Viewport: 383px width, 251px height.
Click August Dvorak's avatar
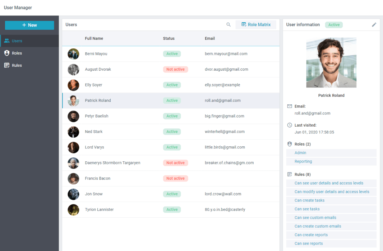point(73,70)
